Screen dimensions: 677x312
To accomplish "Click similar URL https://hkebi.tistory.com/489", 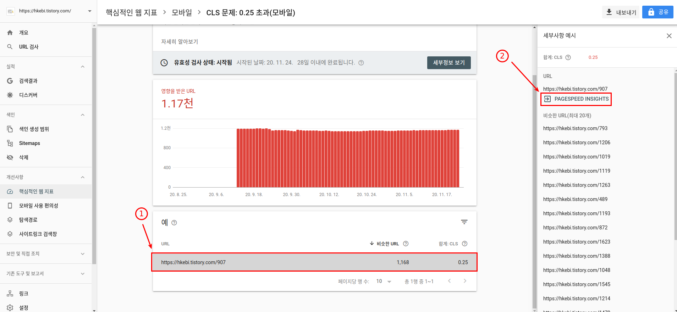I will (575, 199).
